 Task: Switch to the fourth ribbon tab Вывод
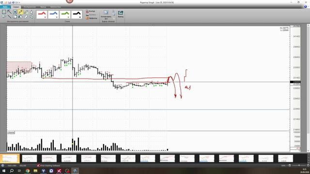tap(43, 7)
